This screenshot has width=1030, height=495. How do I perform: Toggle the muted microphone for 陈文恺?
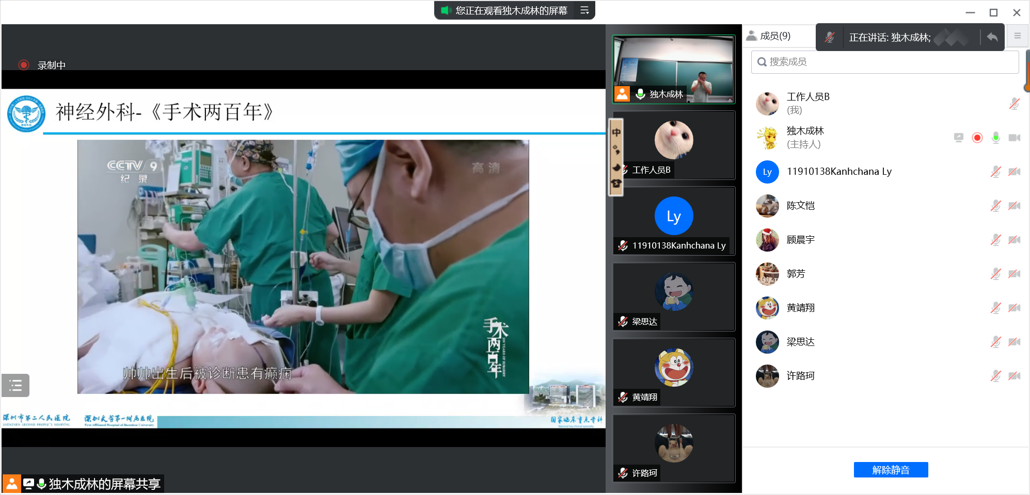pyautogui.click(x=996, y=206)
